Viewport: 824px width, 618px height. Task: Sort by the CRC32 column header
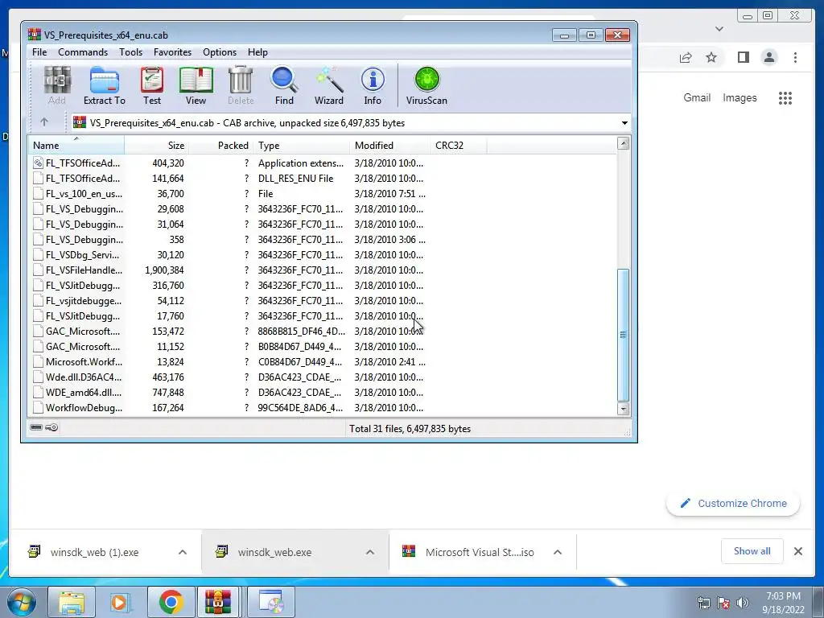pos(458,146)
